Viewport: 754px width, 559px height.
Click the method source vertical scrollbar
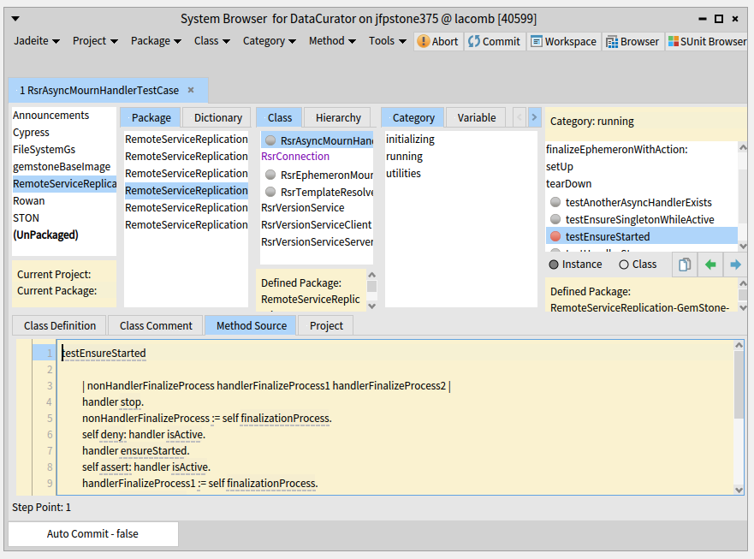[x=739, y=385]
